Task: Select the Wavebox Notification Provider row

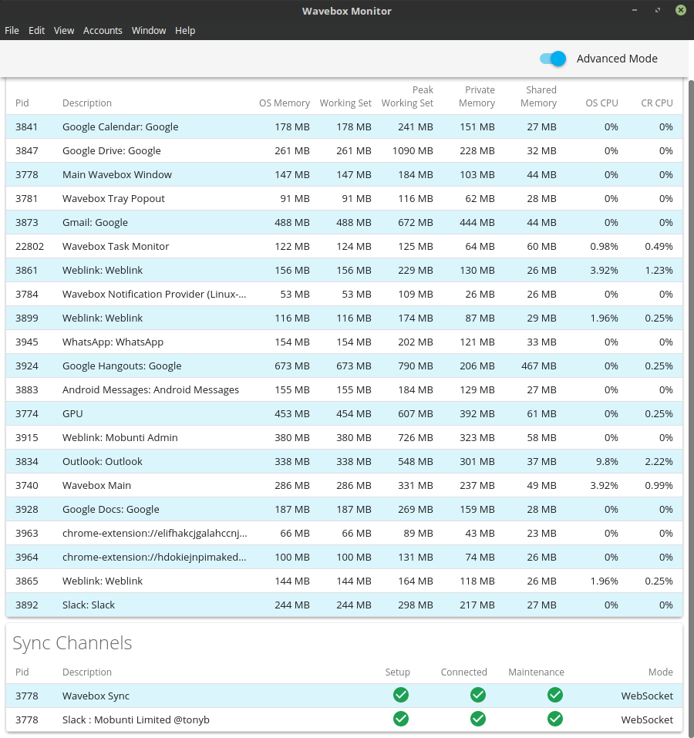Action: 344,294
